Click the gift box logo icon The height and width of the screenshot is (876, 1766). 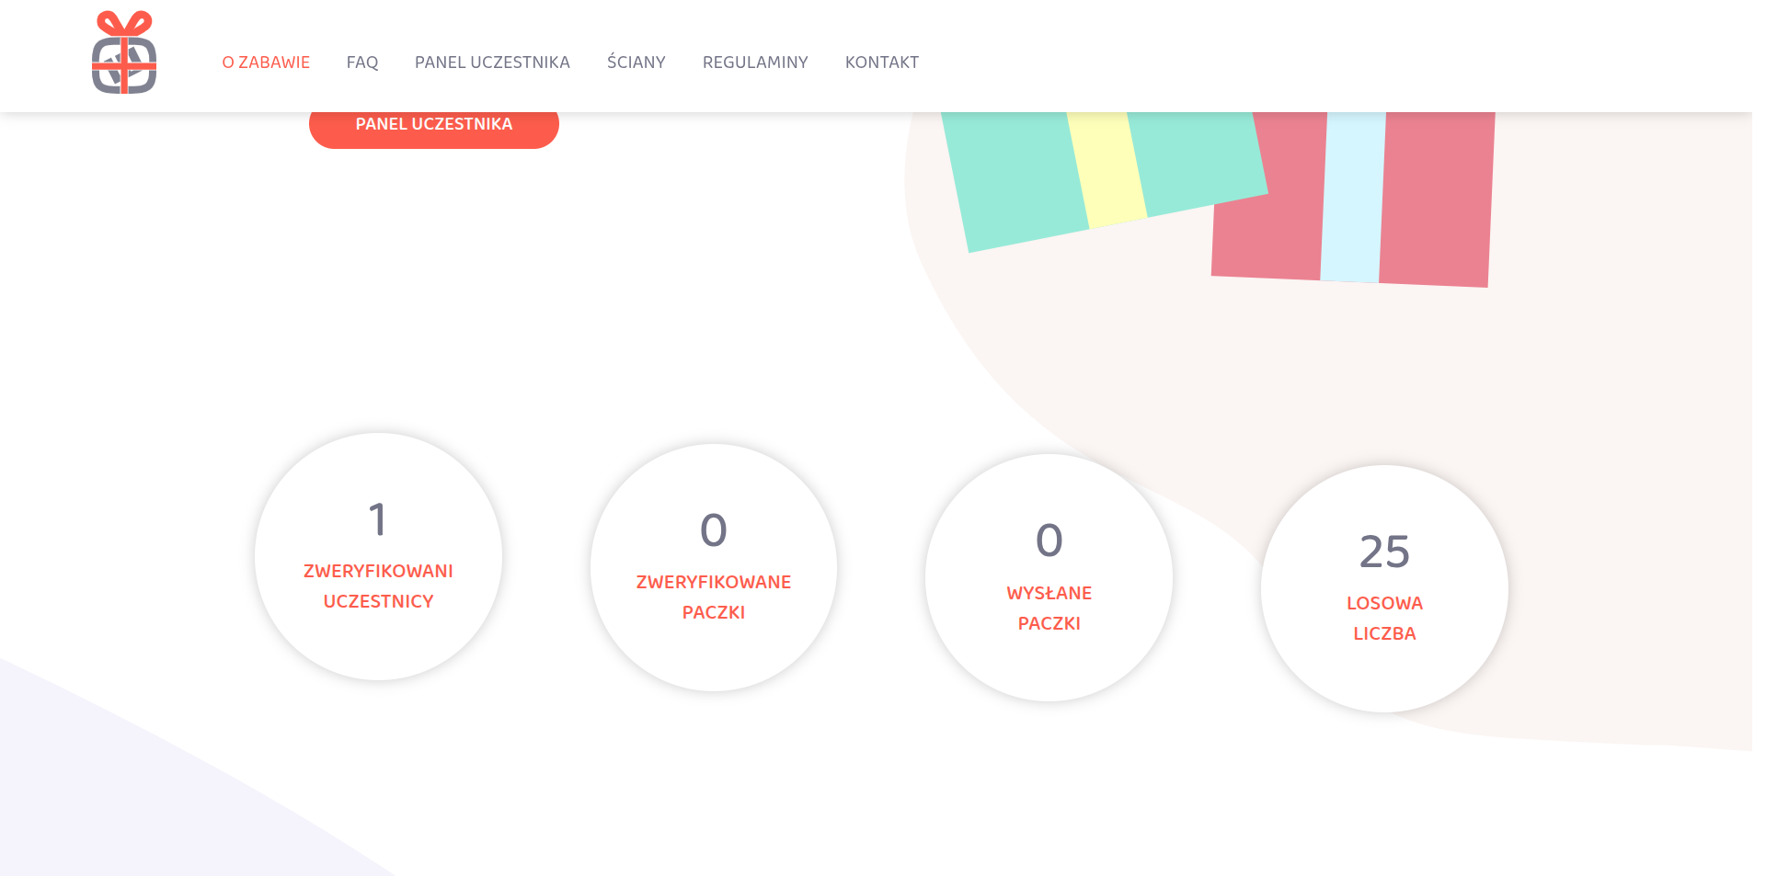tap(124, 52)
